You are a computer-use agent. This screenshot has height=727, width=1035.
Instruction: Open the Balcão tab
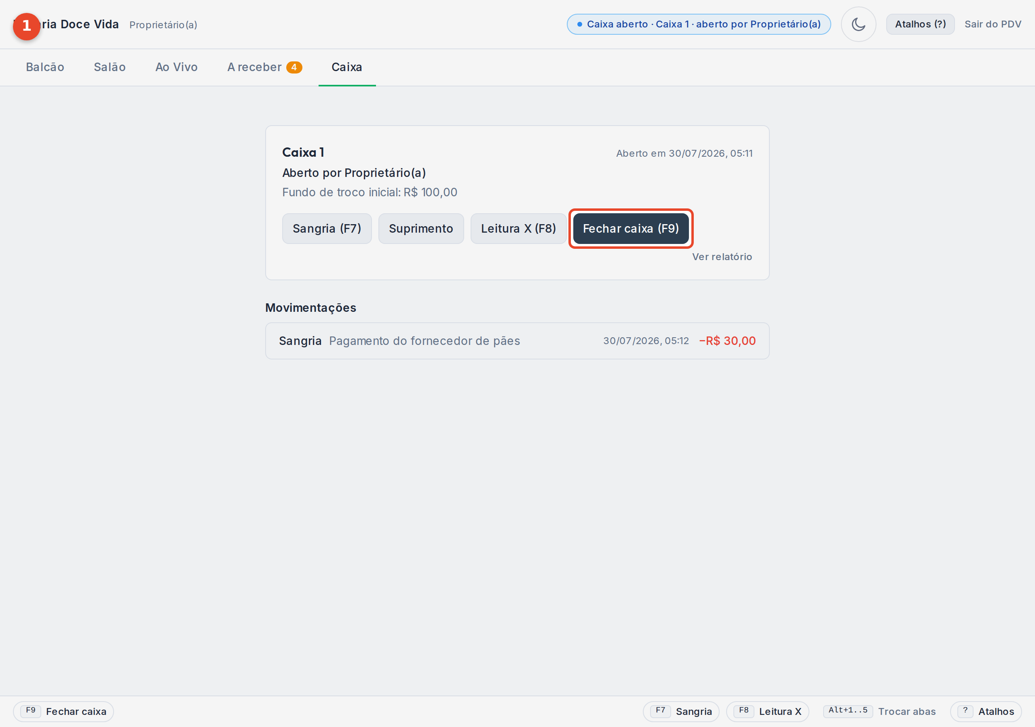coord(45,67)
